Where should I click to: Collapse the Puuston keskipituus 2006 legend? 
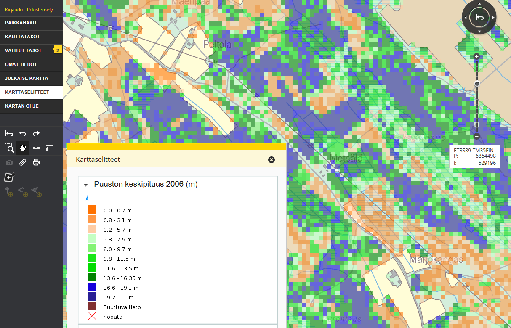tap(86, 185)
